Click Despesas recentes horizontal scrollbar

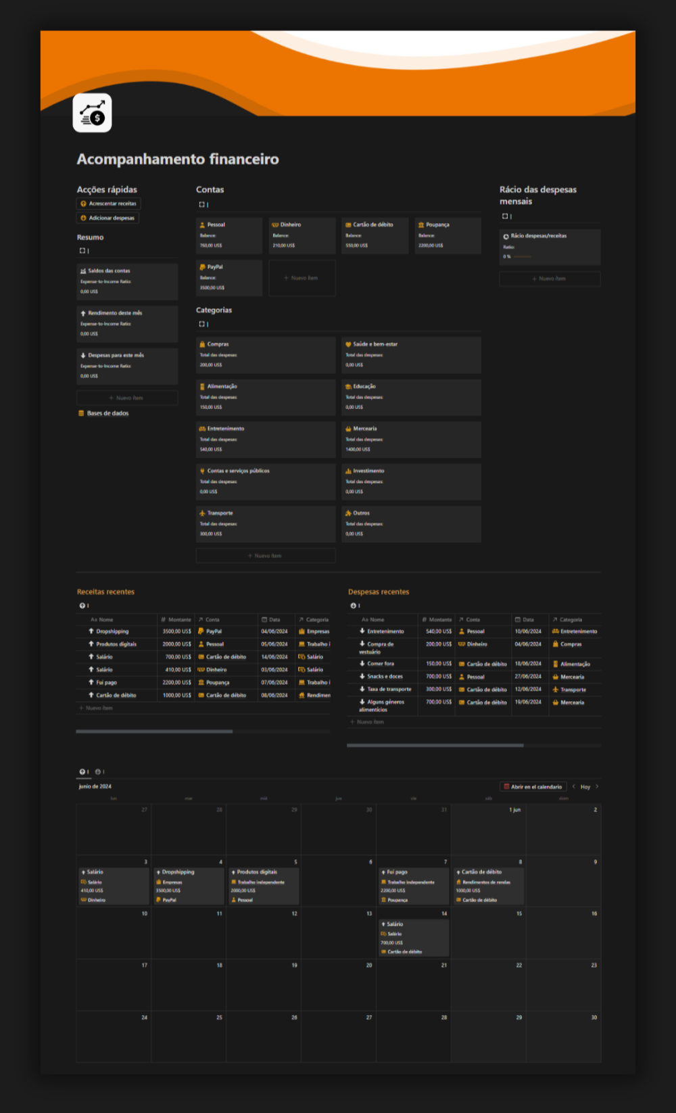[435, 745]
